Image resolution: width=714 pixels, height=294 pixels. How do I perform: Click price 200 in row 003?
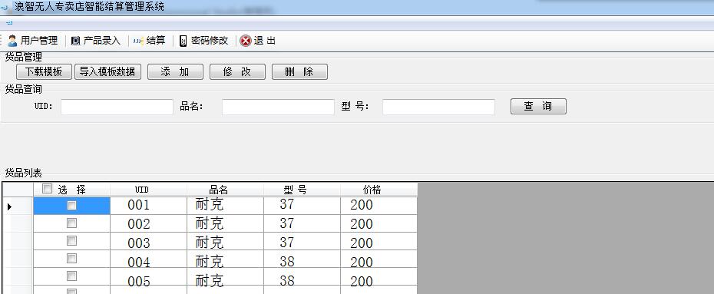[x=378, y=241]
